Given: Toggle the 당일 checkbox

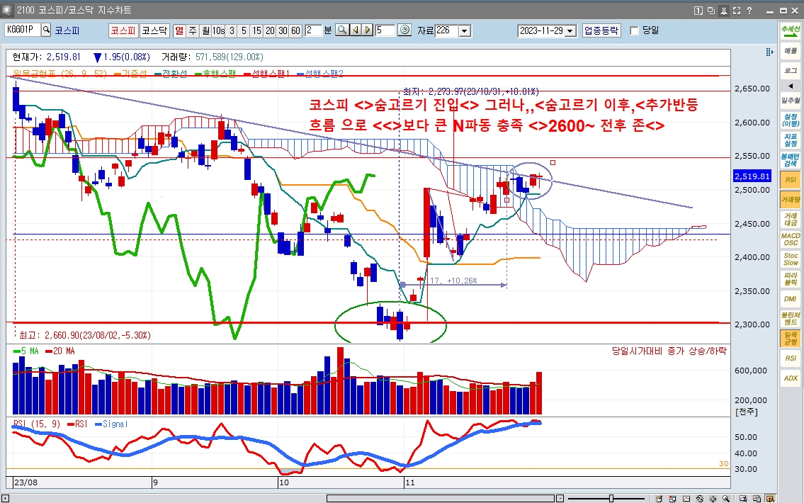Looking at the screenshot, I should pyautogui.click(x=634, y=30).
